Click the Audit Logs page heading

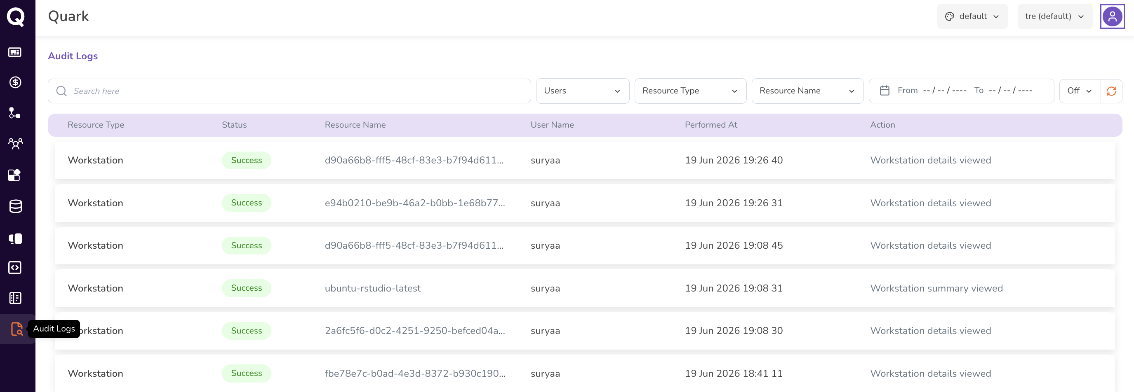click(x=73, y=56)
